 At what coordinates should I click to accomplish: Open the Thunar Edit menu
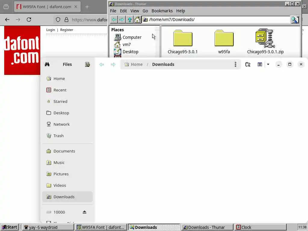coord(123,11)
